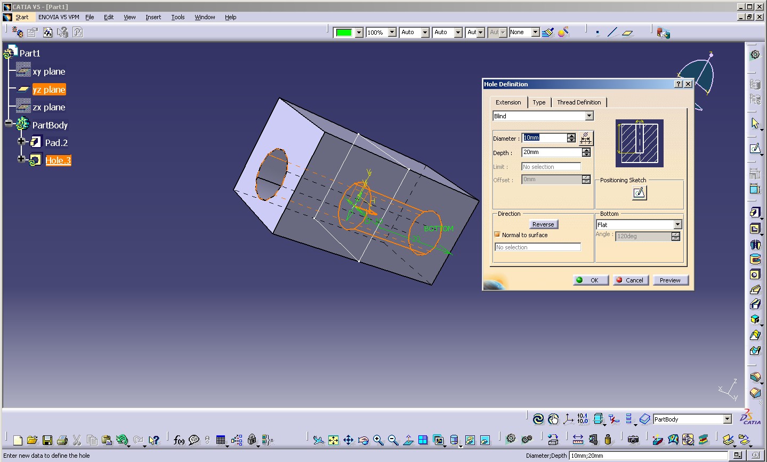Click the New document icon
Image resolution: width=767 pixels, height=462 pixels.
pos(18,440)
